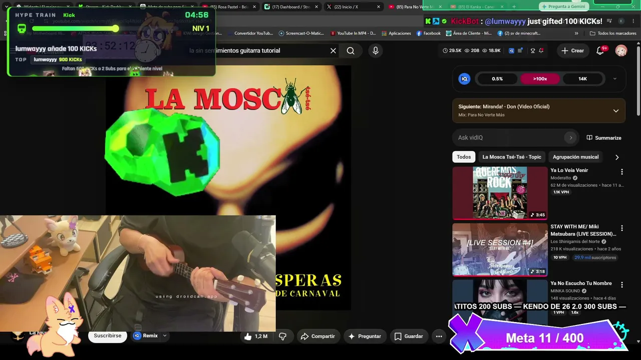641x360 pixels.
Task: Open the YouTube account avatar menu
Action: pyautogui.click(x=621, y=50)
